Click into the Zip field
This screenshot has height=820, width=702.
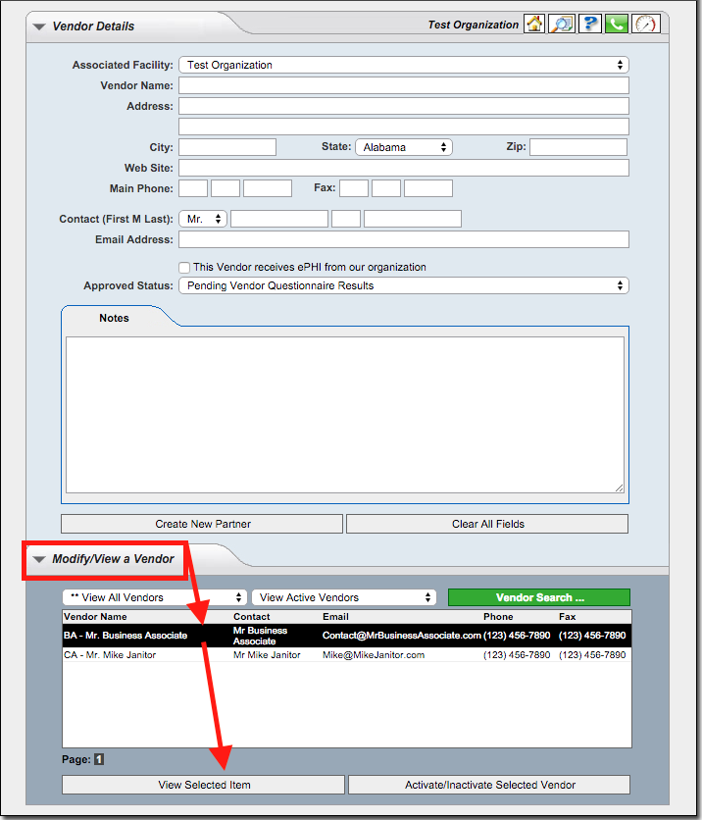(x=578, y=147)
